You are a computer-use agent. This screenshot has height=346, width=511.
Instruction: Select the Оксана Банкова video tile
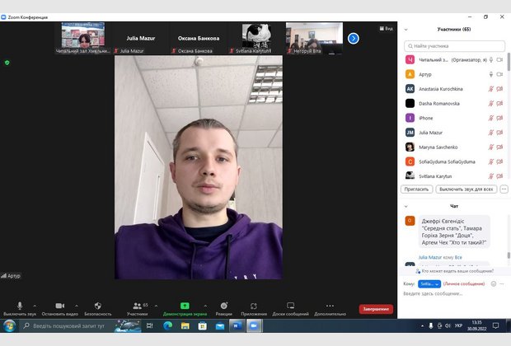(199, 38)
